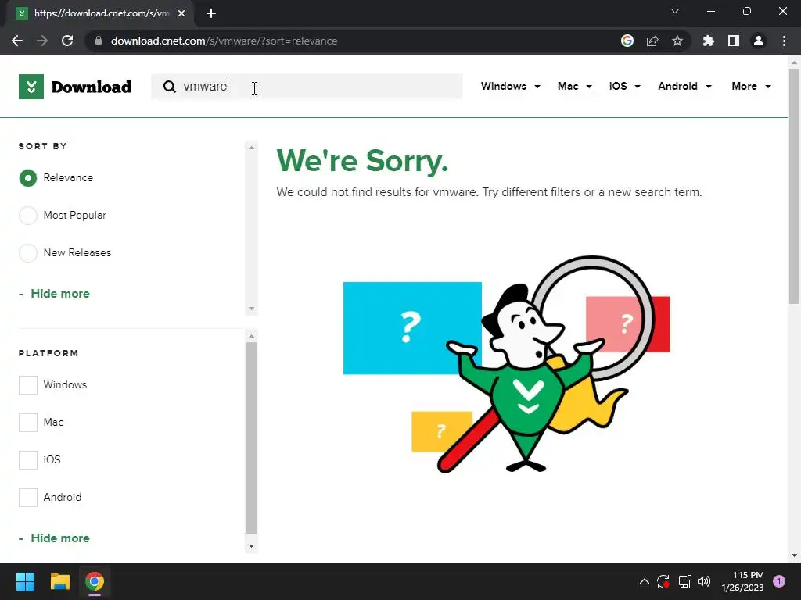This screenshot has width=801, height=600.
Task: Collapse Sort By with Hide more
Action: (59, 294)
